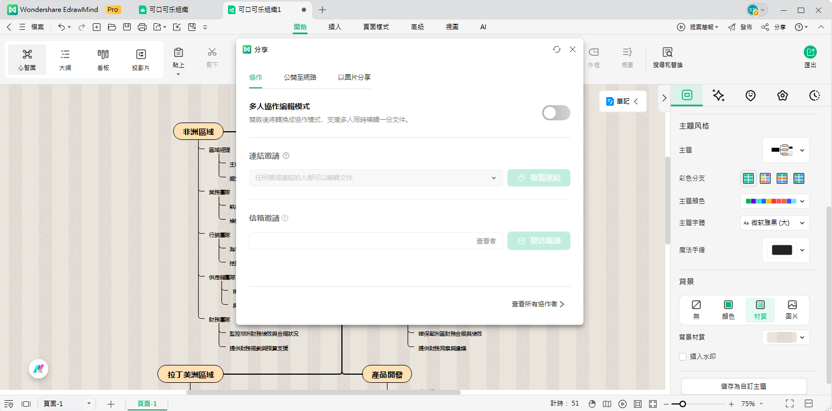Check the 插入水印 watermark option
This screenshot has height=411, width=832.
click(682, 356)
